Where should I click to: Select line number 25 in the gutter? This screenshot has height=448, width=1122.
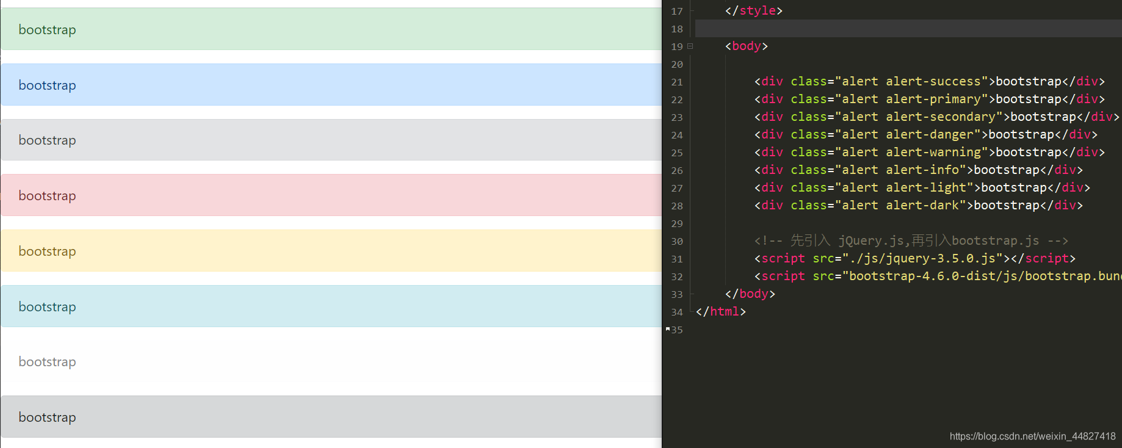click(x=677, y=153)
